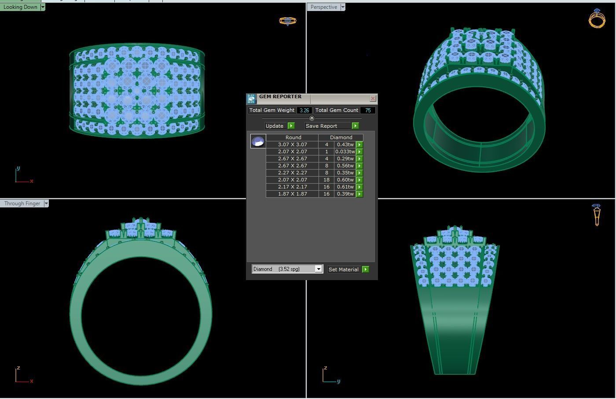Run the Save Report green arrow

click(x=355, y=126)
